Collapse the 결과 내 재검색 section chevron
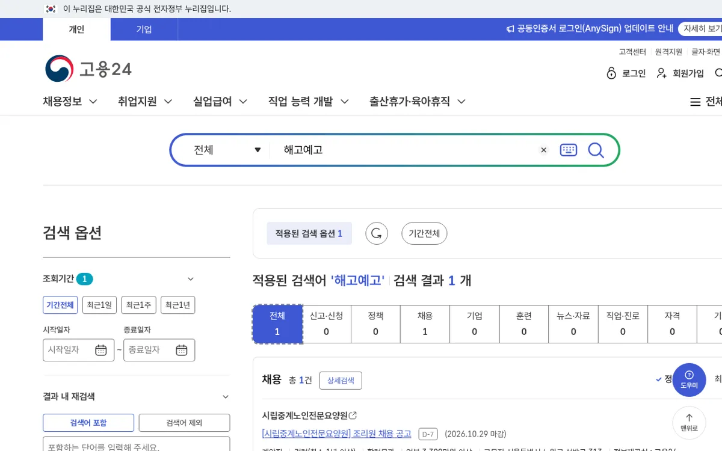This screenshot has width=722, height=451. (x=226, y=397)
